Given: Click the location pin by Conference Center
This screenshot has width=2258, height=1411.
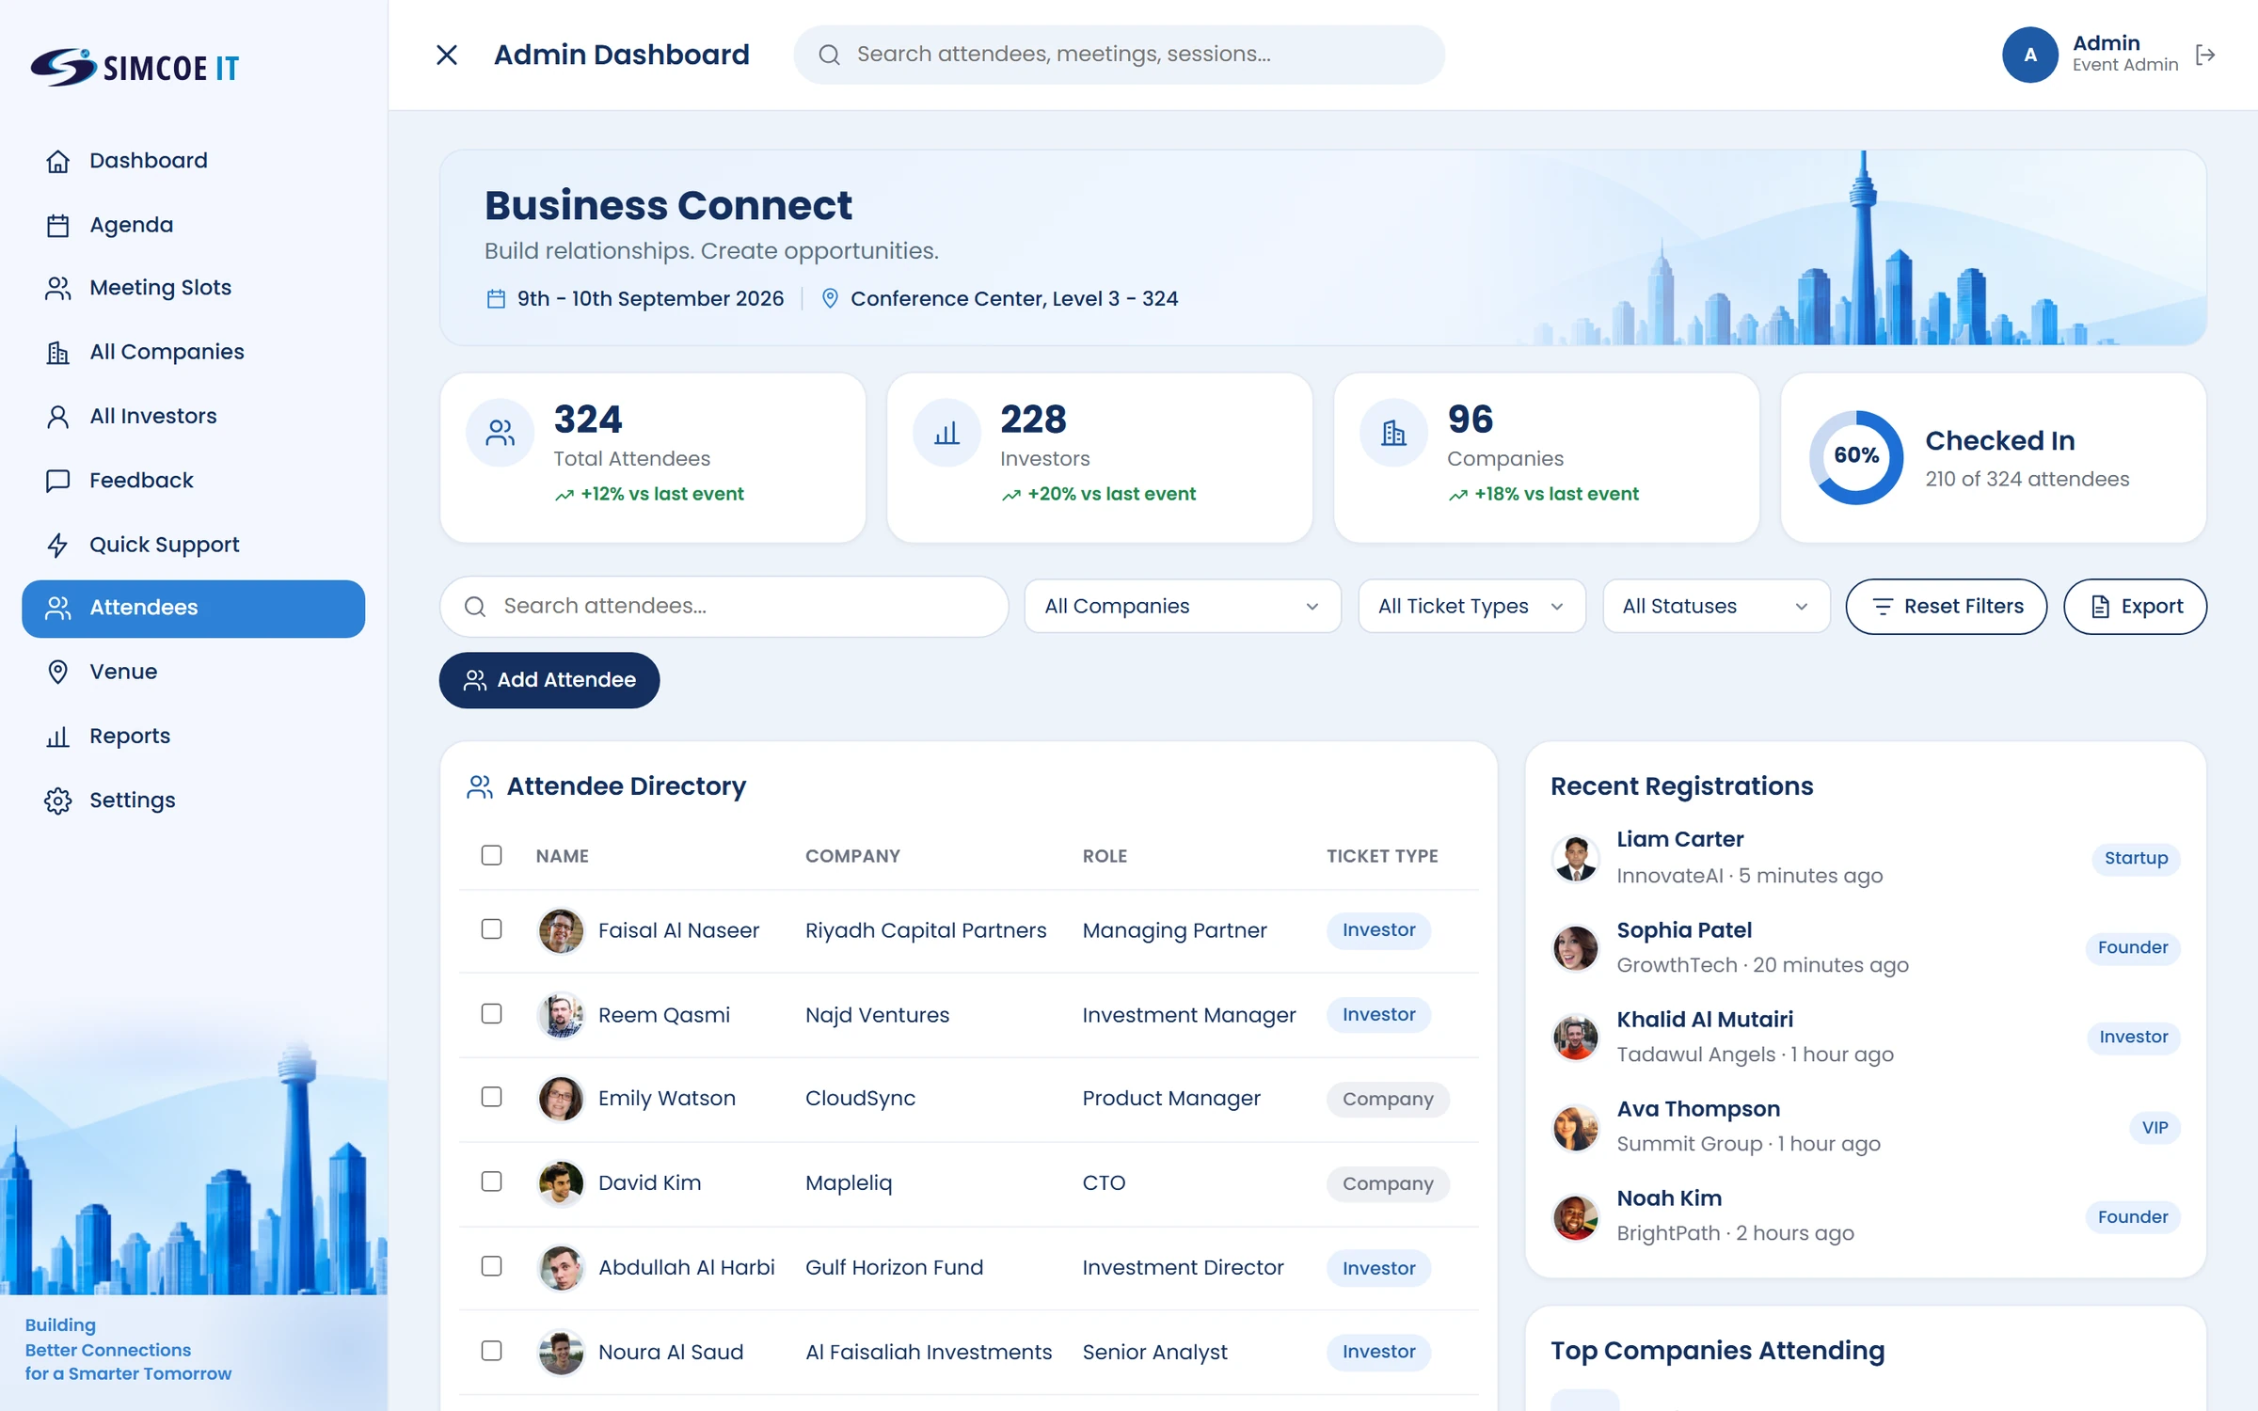Looking at the screenshot, I should [x=830, y=298].
